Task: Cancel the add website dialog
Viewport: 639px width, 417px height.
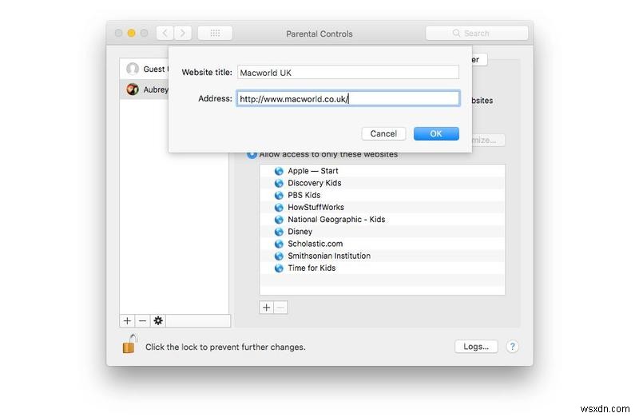Action: tap(383, 133)
